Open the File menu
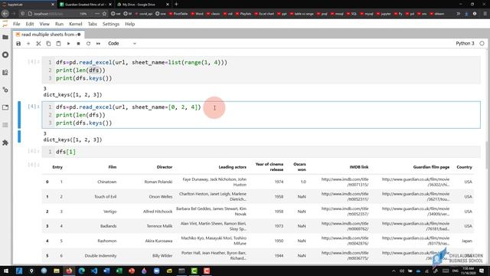The image size is (490, 276). point(16,24)
